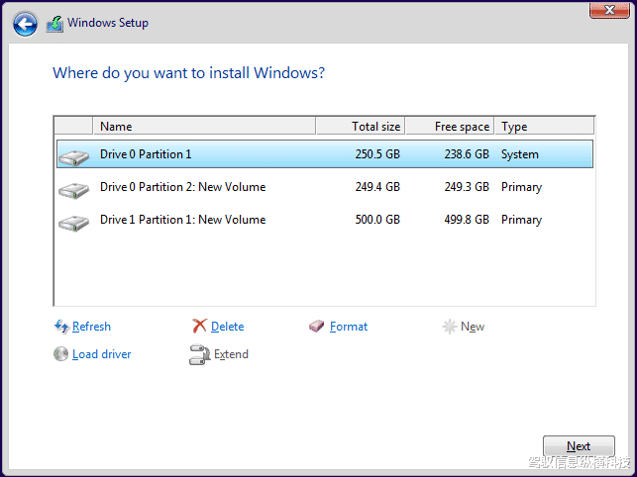Click the Format eraser icon
This screenshot has width=637, height=477.
317,327
